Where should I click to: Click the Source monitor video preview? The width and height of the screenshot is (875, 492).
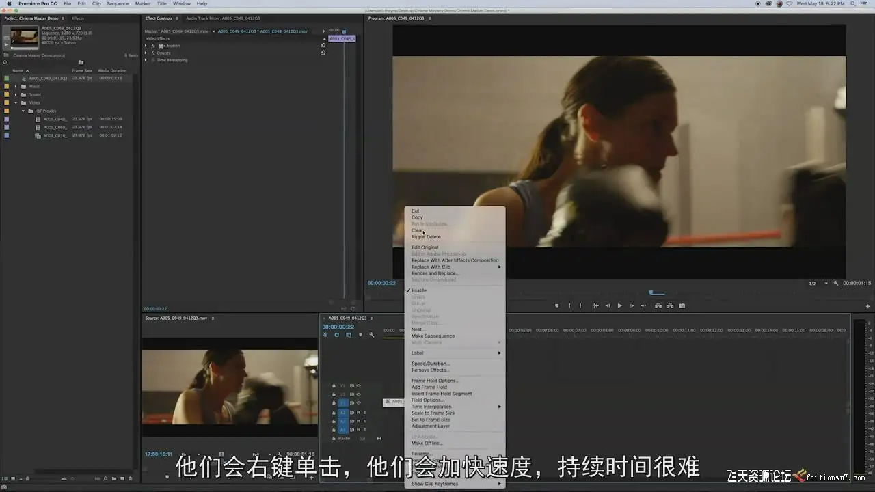tap(230, 388)
